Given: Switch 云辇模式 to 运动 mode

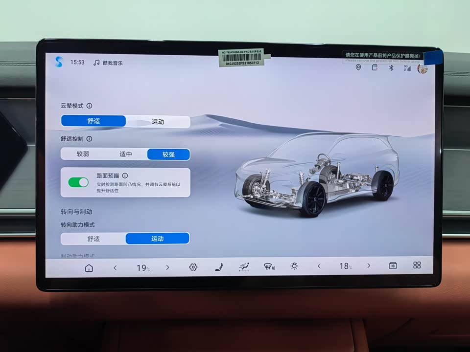Looking at the screenshot, I should 158,121.
